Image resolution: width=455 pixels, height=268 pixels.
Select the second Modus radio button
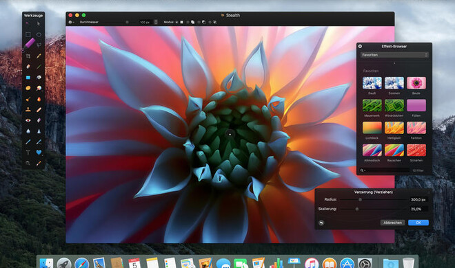coord(188,22)
